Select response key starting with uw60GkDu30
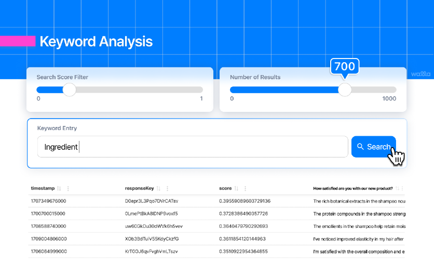 coord(154,226)
